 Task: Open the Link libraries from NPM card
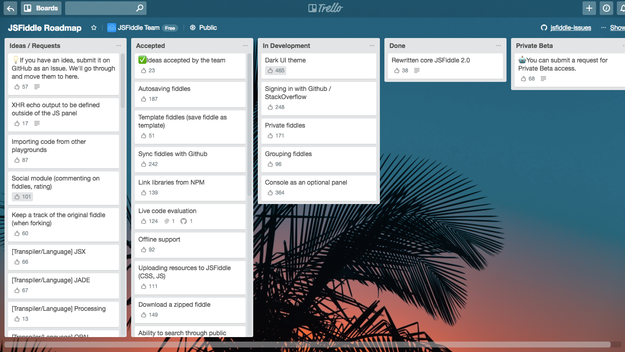tap(190, 188)
